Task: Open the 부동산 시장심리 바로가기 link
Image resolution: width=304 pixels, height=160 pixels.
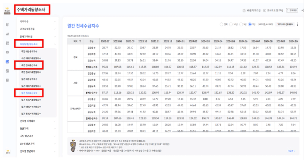Action: tap(78, 36)
